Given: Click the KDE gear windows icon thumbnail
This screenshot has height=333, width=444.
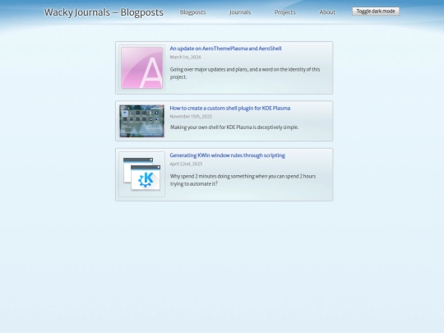Looking at the screenshot, I should tap(142, 174).
